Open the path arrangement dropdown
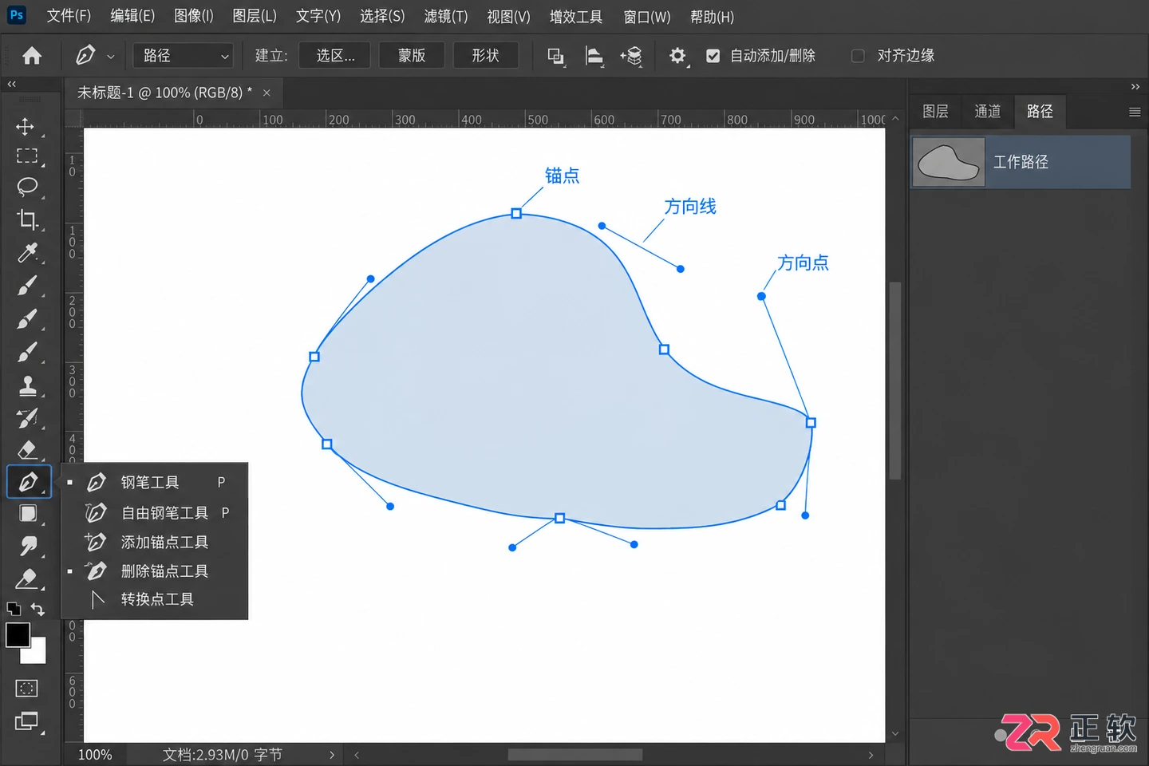 632,56
